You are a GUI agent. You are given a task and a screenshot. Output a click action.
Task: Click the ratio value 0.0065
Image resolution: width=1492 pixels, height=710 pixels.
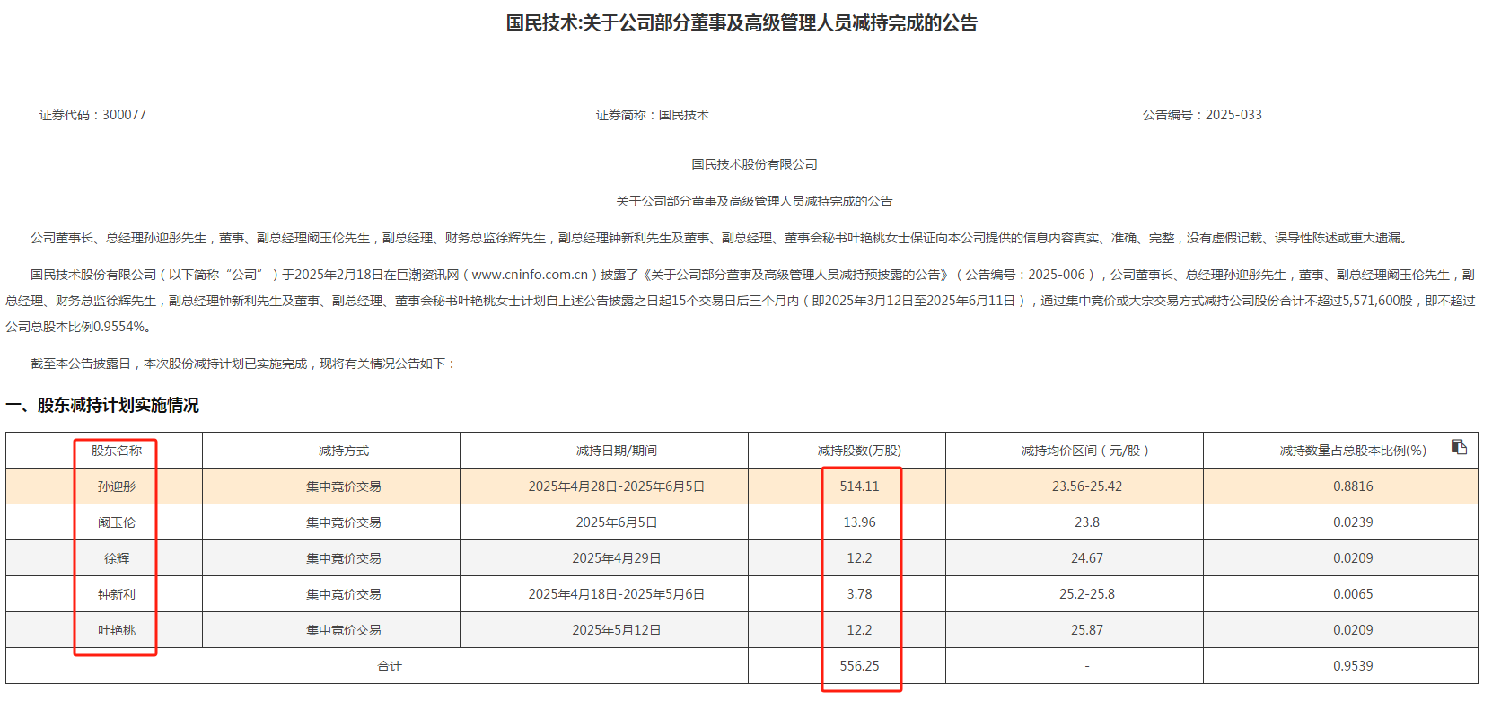(1353, 594)
